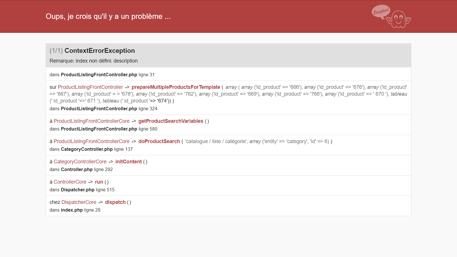Click the ContextErrorException heading
Viewport: 457px width, 257px height.
click(99, 51)
